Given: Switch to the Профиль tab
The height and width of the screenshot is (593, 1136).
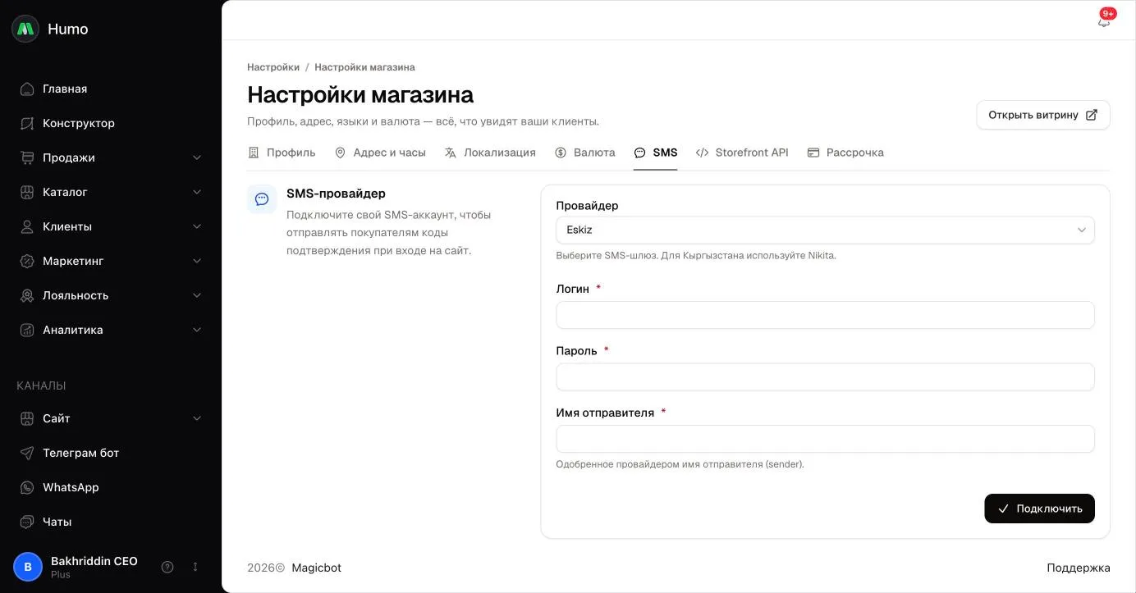Looking at the screenshot, I should (x=282, y=153).
